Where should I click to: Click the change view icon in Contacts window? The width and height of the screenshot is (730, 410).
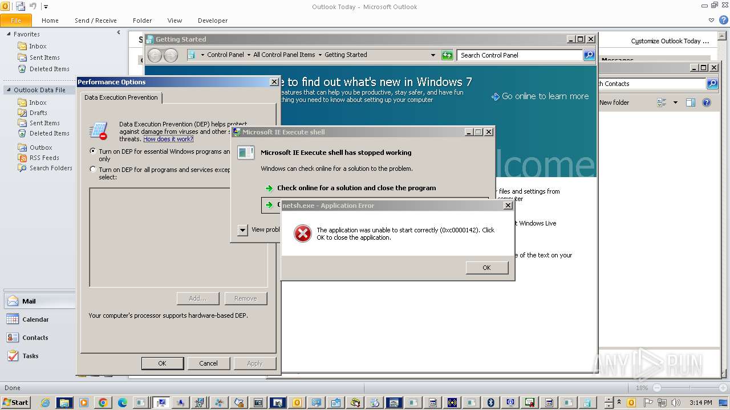pos(662,102)
